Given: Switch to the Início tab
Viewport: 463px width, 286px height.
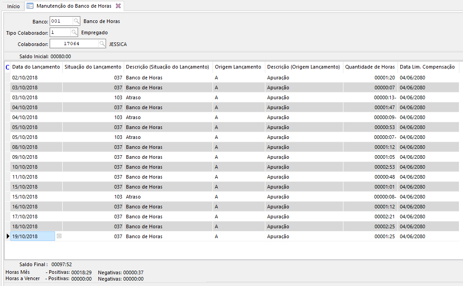Looking at the screenshot, I should (14, 6).
